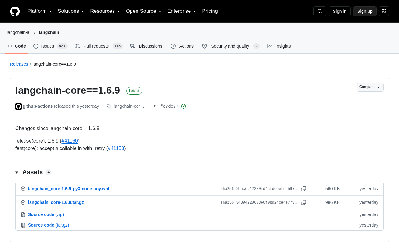This screenshot has width=399, height=249.
Task: Open the Discussions tab
Action: tap(146, 46)
